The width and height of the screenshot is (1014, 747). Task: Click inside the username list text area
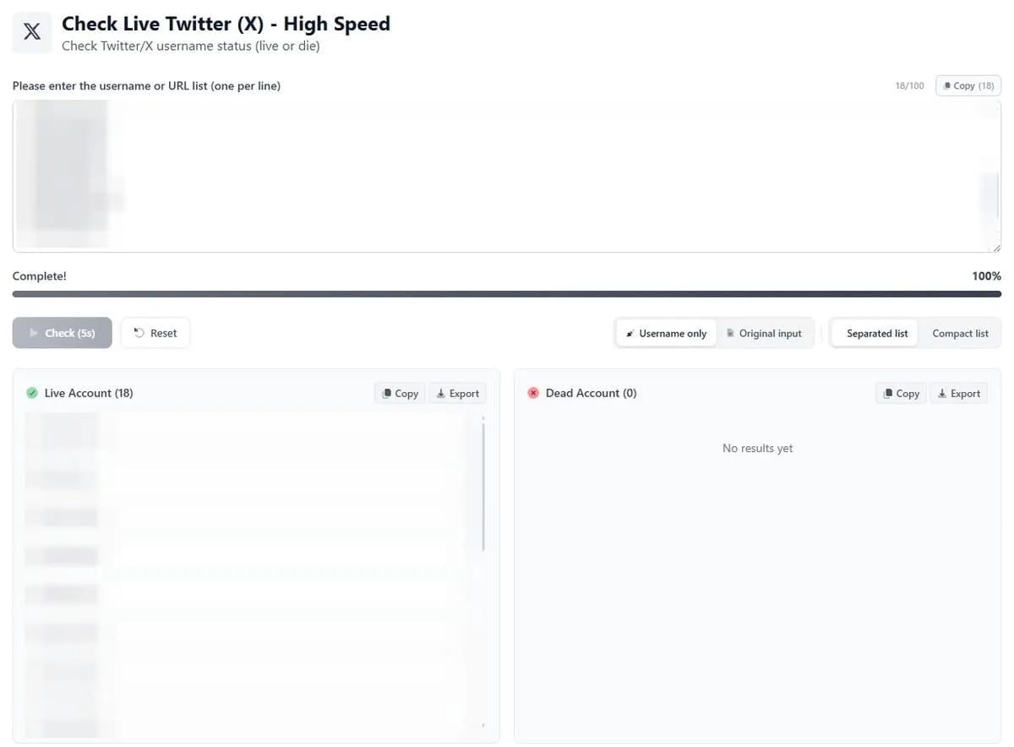coord(507,176)
